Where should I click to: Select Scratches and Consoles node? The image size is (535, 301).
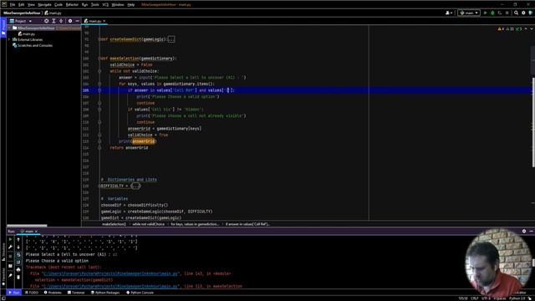click(33, 45)
